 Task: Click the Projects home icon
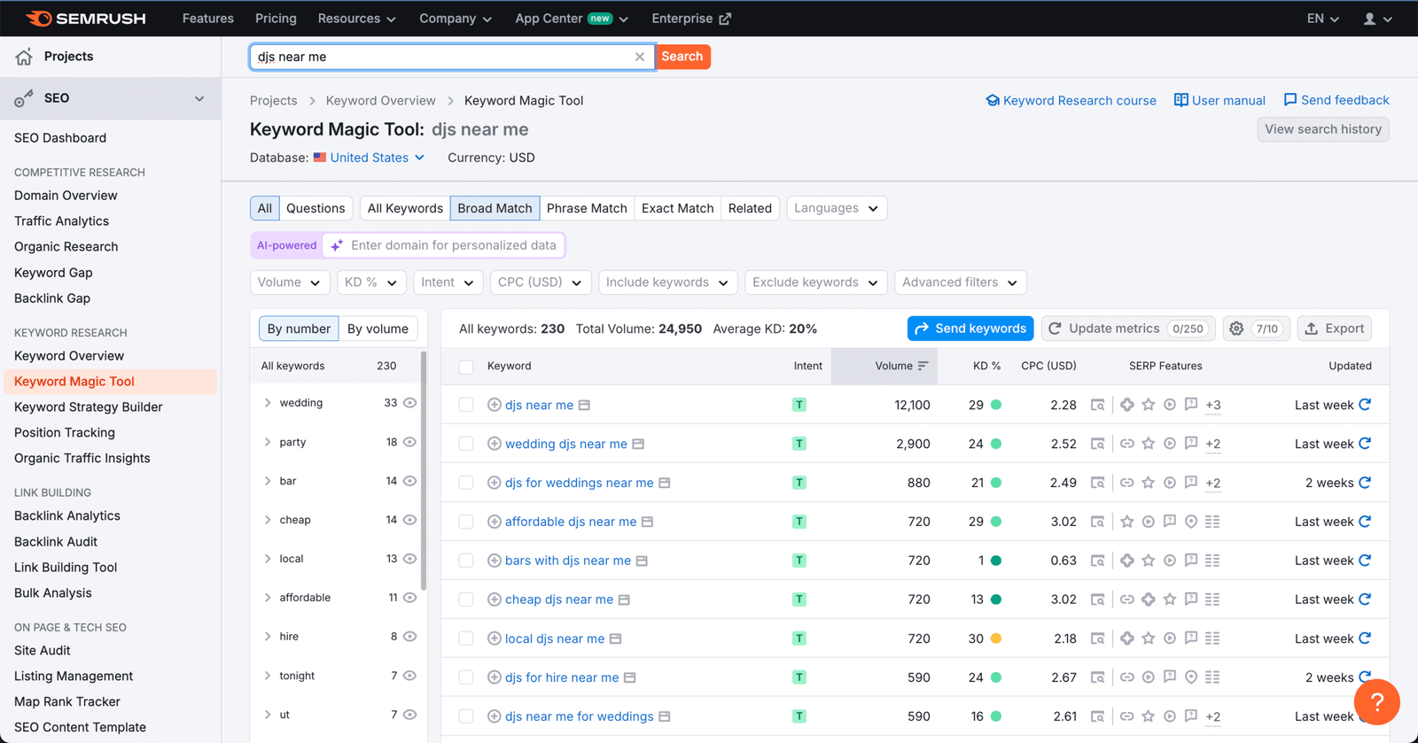24,57
